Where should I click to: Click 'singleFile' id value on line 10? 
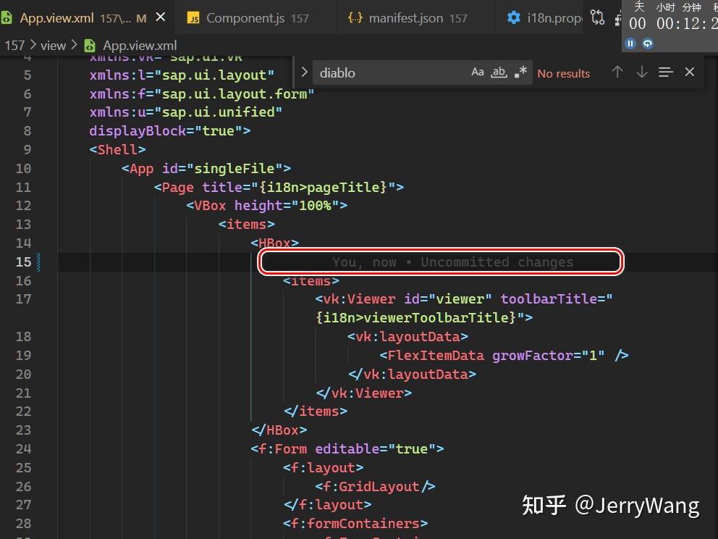234,168
